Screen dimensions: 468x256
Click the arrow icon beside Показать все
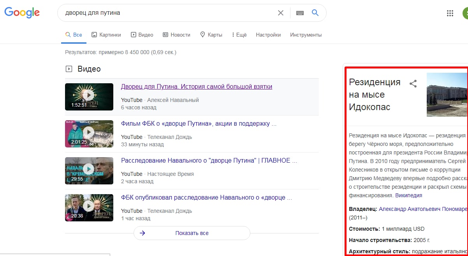143,233
